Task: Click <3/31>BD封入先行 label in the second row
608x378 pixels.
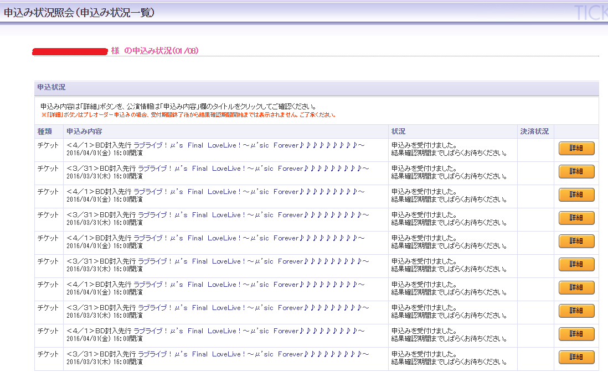Action: (x=101, y=169)
